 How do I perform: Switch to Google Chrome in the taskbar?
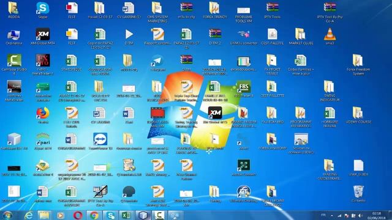pos(94,215)
